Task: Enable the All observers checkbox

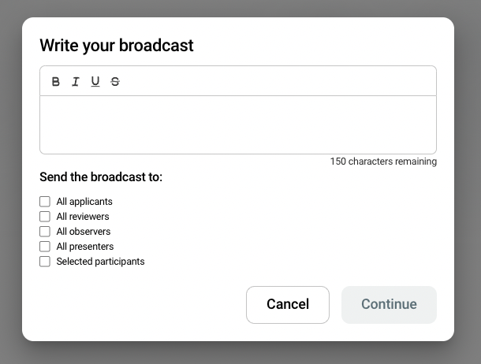Action: pyautogui.click(x=45, y=232)
